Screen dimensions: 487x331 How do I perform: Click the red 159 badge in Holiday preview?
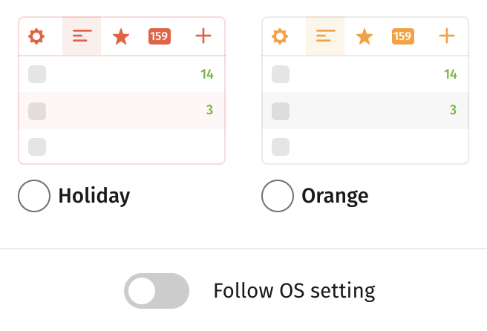(160, 36)
